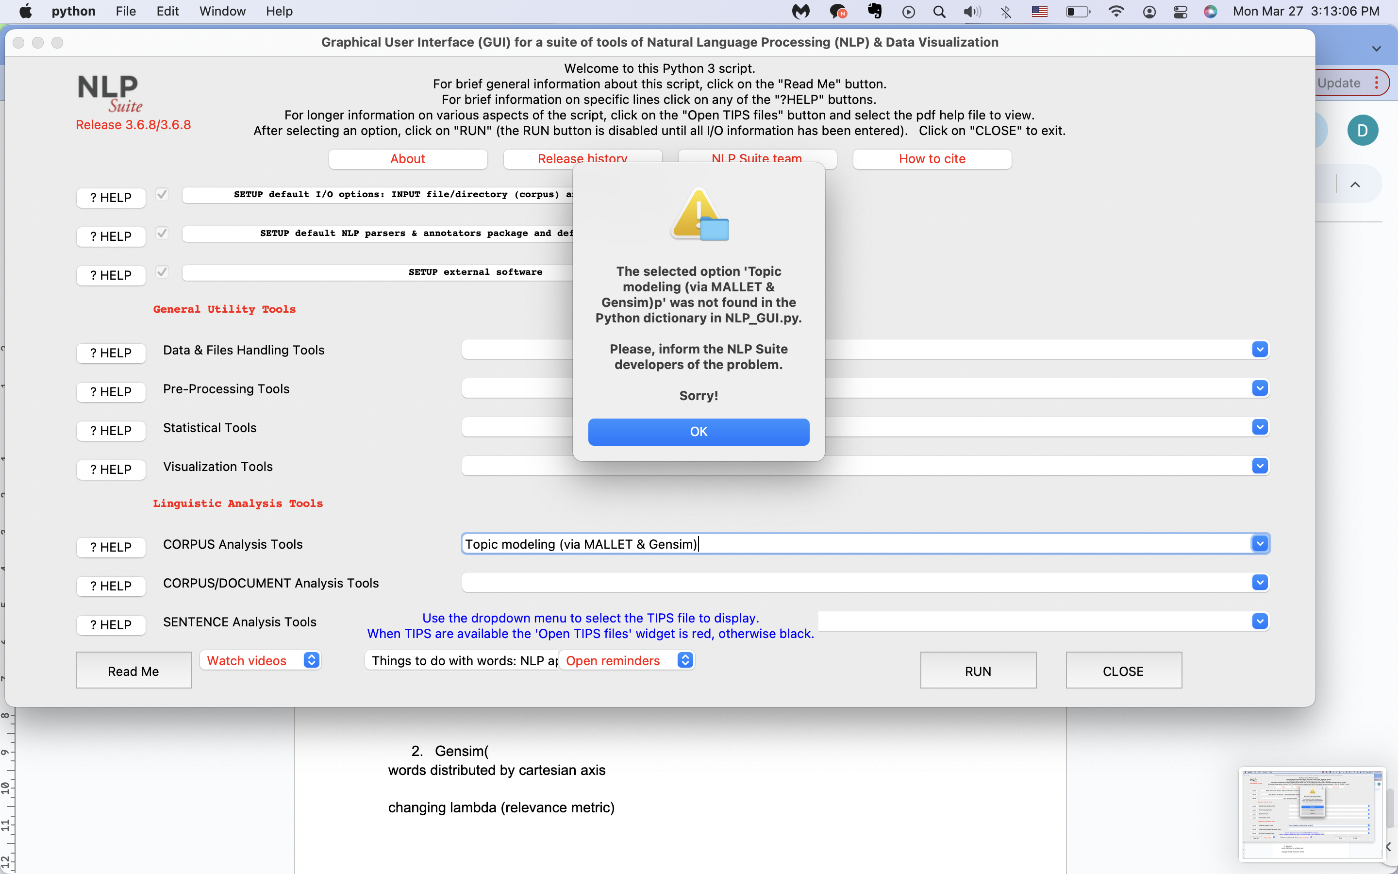Toggle checkbox for SETUP default I/O options
The height and width of the screenshot is (874, 1398).
[x=162, y=194]
